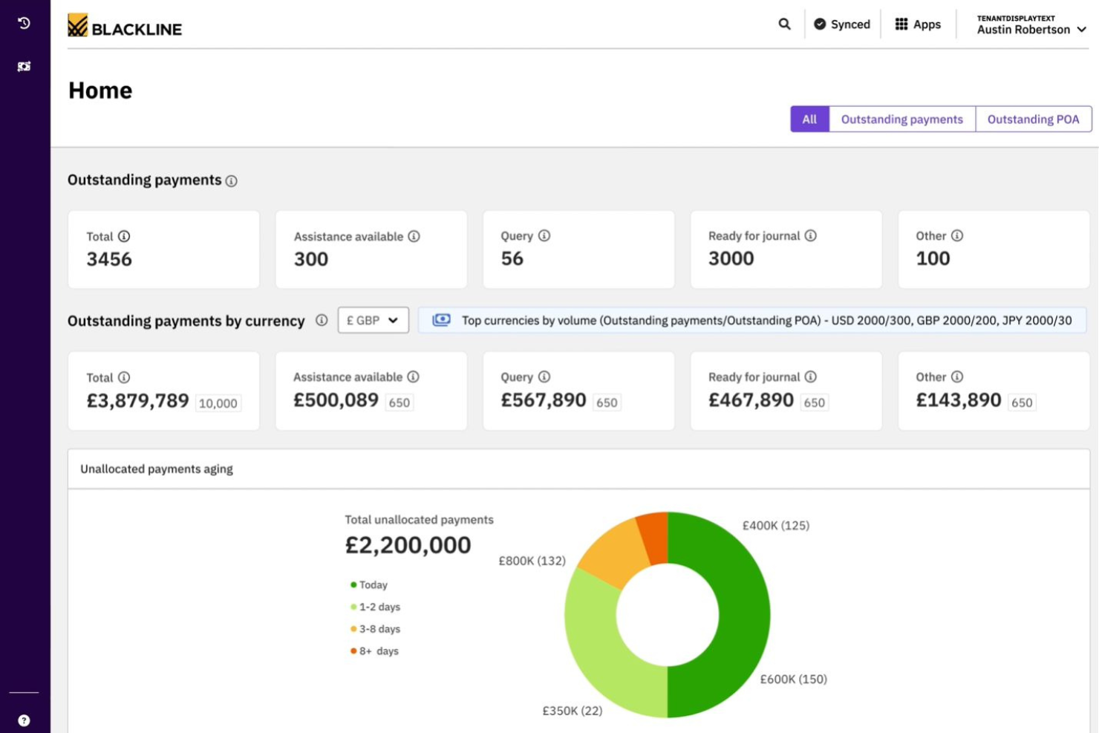Toggle the Today legend item

(x=370, y=584)
